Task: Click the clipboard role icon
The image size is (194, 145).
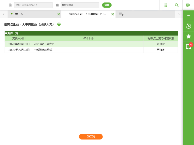Action: [x=57, y=5]
